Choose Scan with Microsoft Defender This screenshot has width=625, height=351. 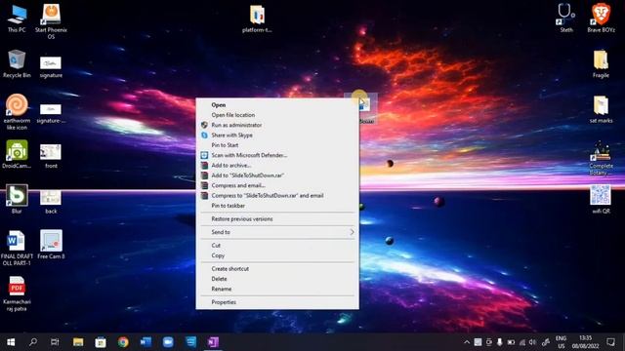277,155
